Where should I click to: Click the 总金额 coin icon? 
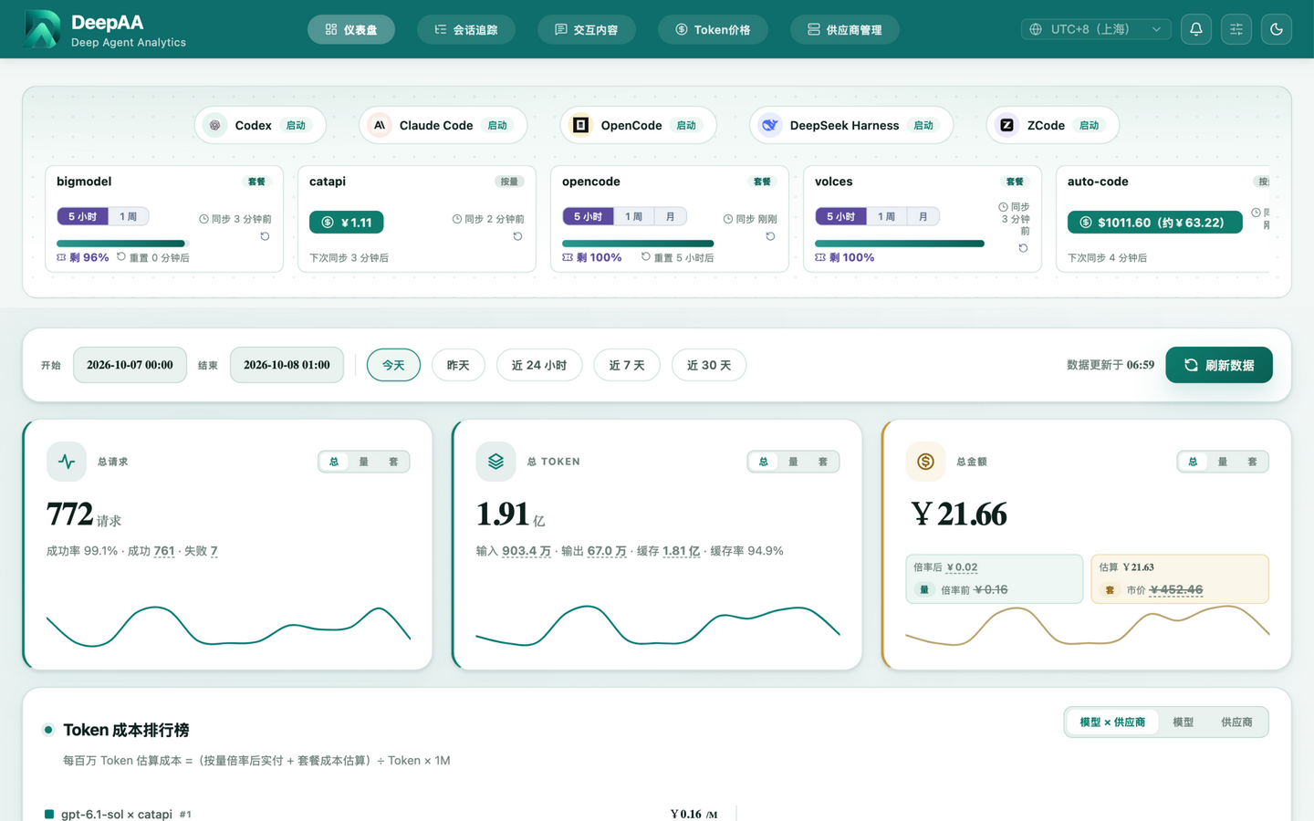click(x=925, y=462)
